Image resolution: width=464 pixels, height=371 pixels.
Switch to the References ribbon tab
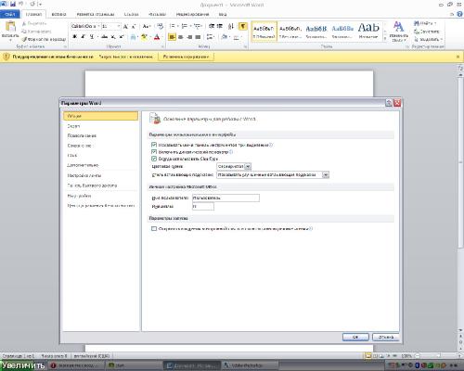click(x=131, y=14)
